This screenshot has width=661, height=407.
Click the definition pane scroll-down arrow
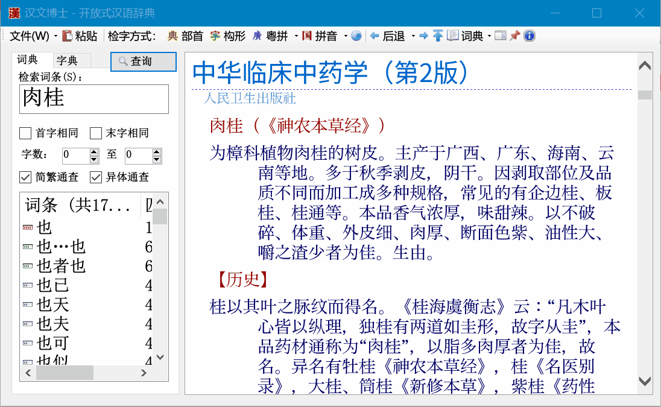(645, 381)
